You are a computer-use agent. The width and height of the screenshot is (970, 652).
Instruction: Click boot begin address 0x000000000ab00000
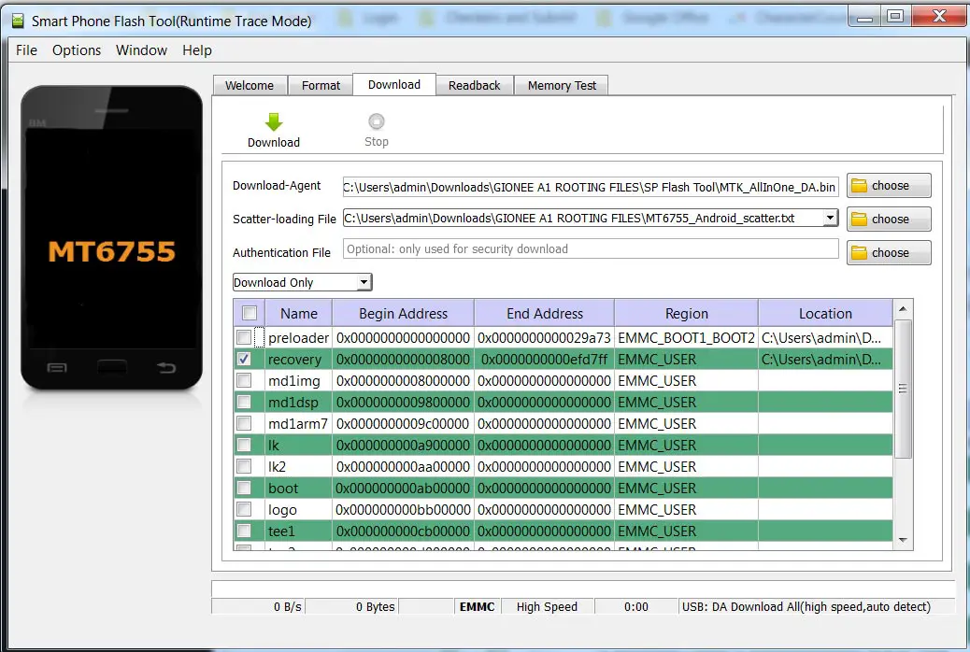pos(404,489)
